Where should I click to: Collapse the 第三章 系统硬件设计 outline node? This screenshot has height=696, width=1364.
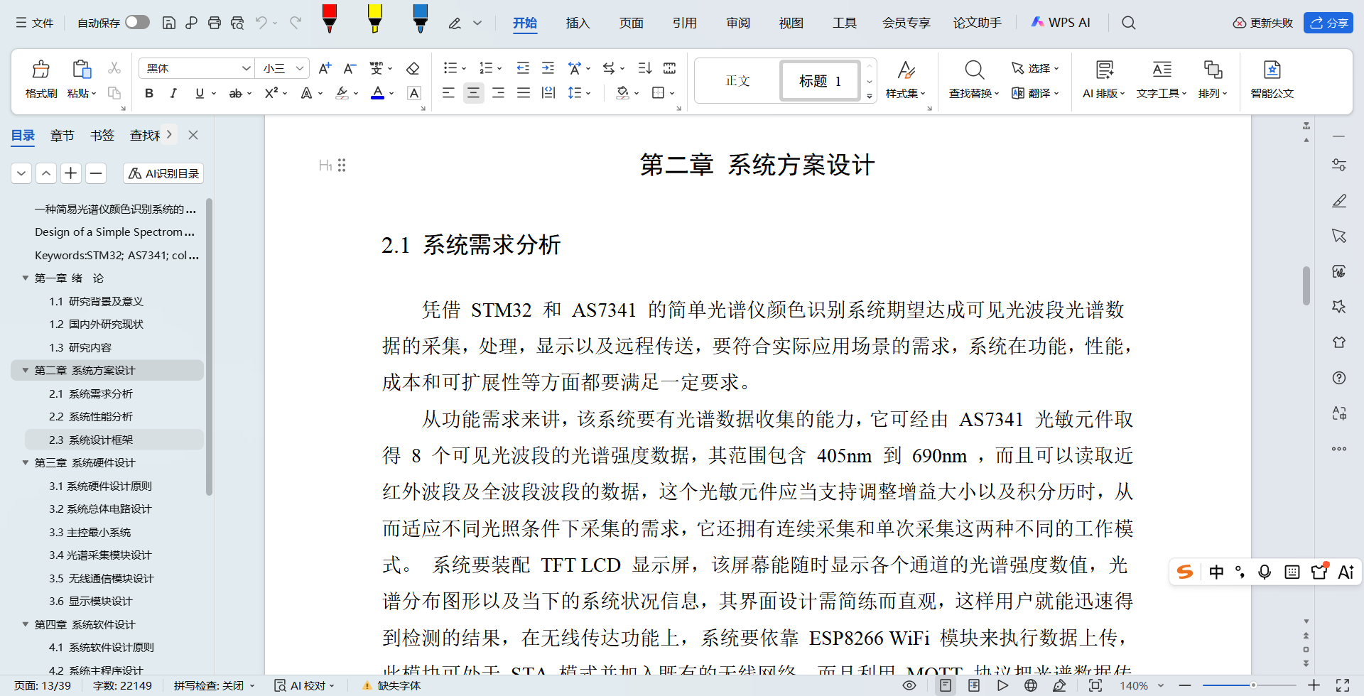tap(26, 462)
